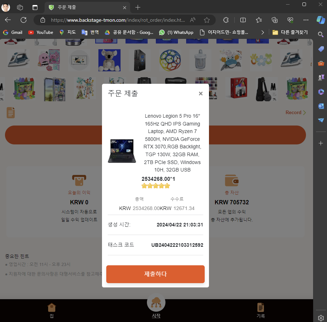Image resolution: width=327 pixels, height=322 pixels.
Task: Click the blue crab toy thumbnail
Action: (230, 60)
